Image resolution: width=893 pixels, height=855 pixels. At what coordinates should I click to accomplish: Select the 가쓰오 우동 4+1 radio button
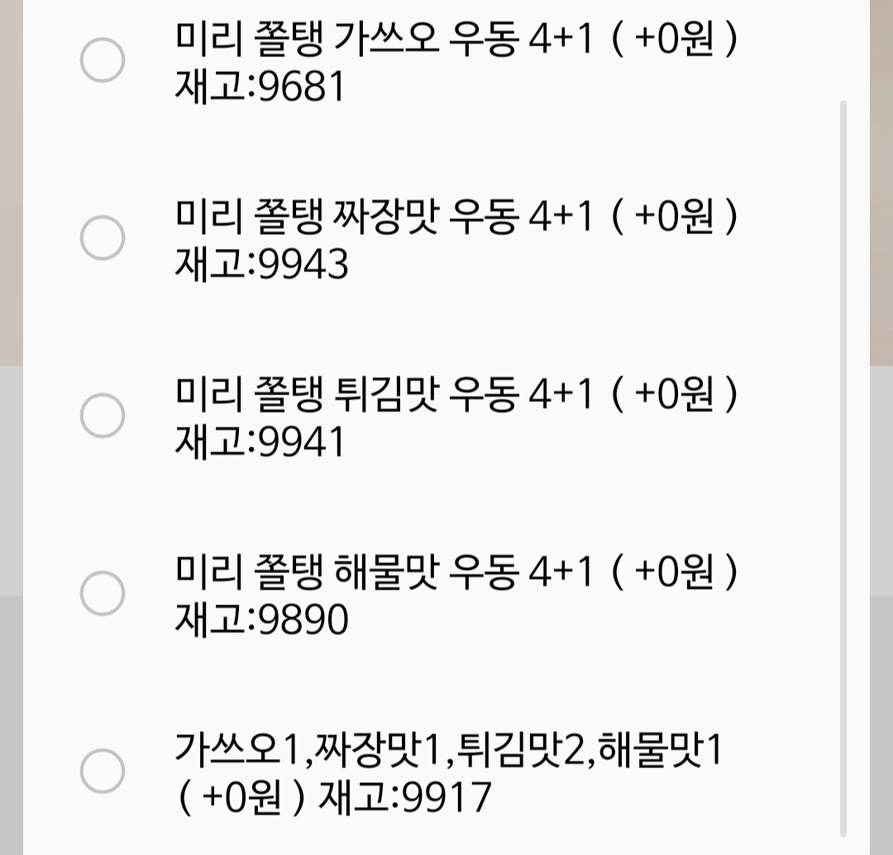(102, 60)
